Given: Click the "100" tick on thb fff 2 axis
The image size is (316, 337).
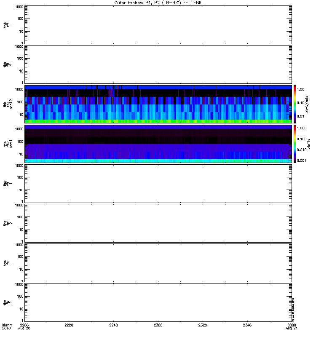Looking at the screenshot, I should [20, 59].
